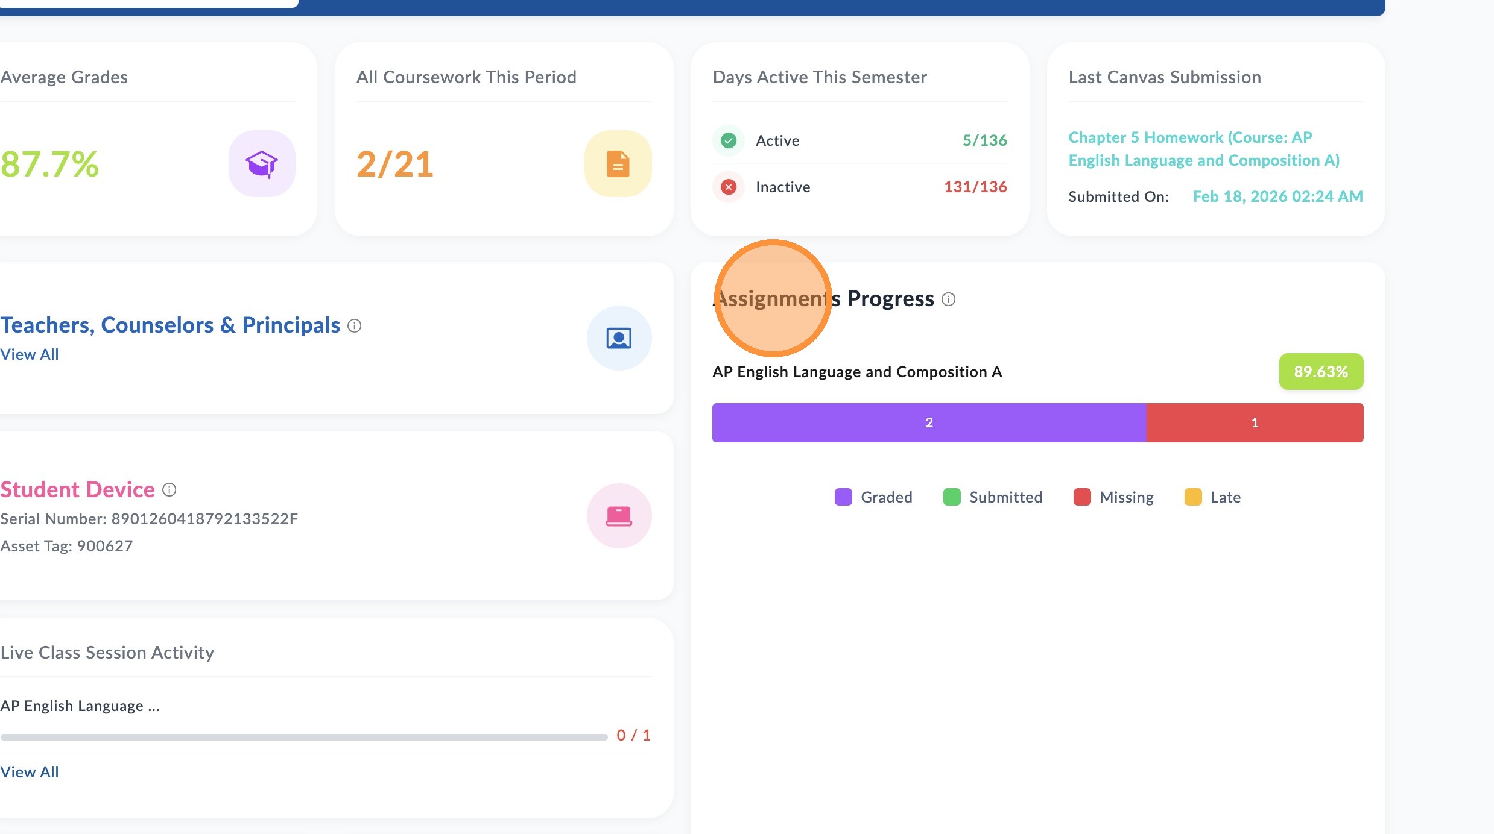Open the blue staff portrait icon
Screen dimensions: 1494x834
(619, 338)
